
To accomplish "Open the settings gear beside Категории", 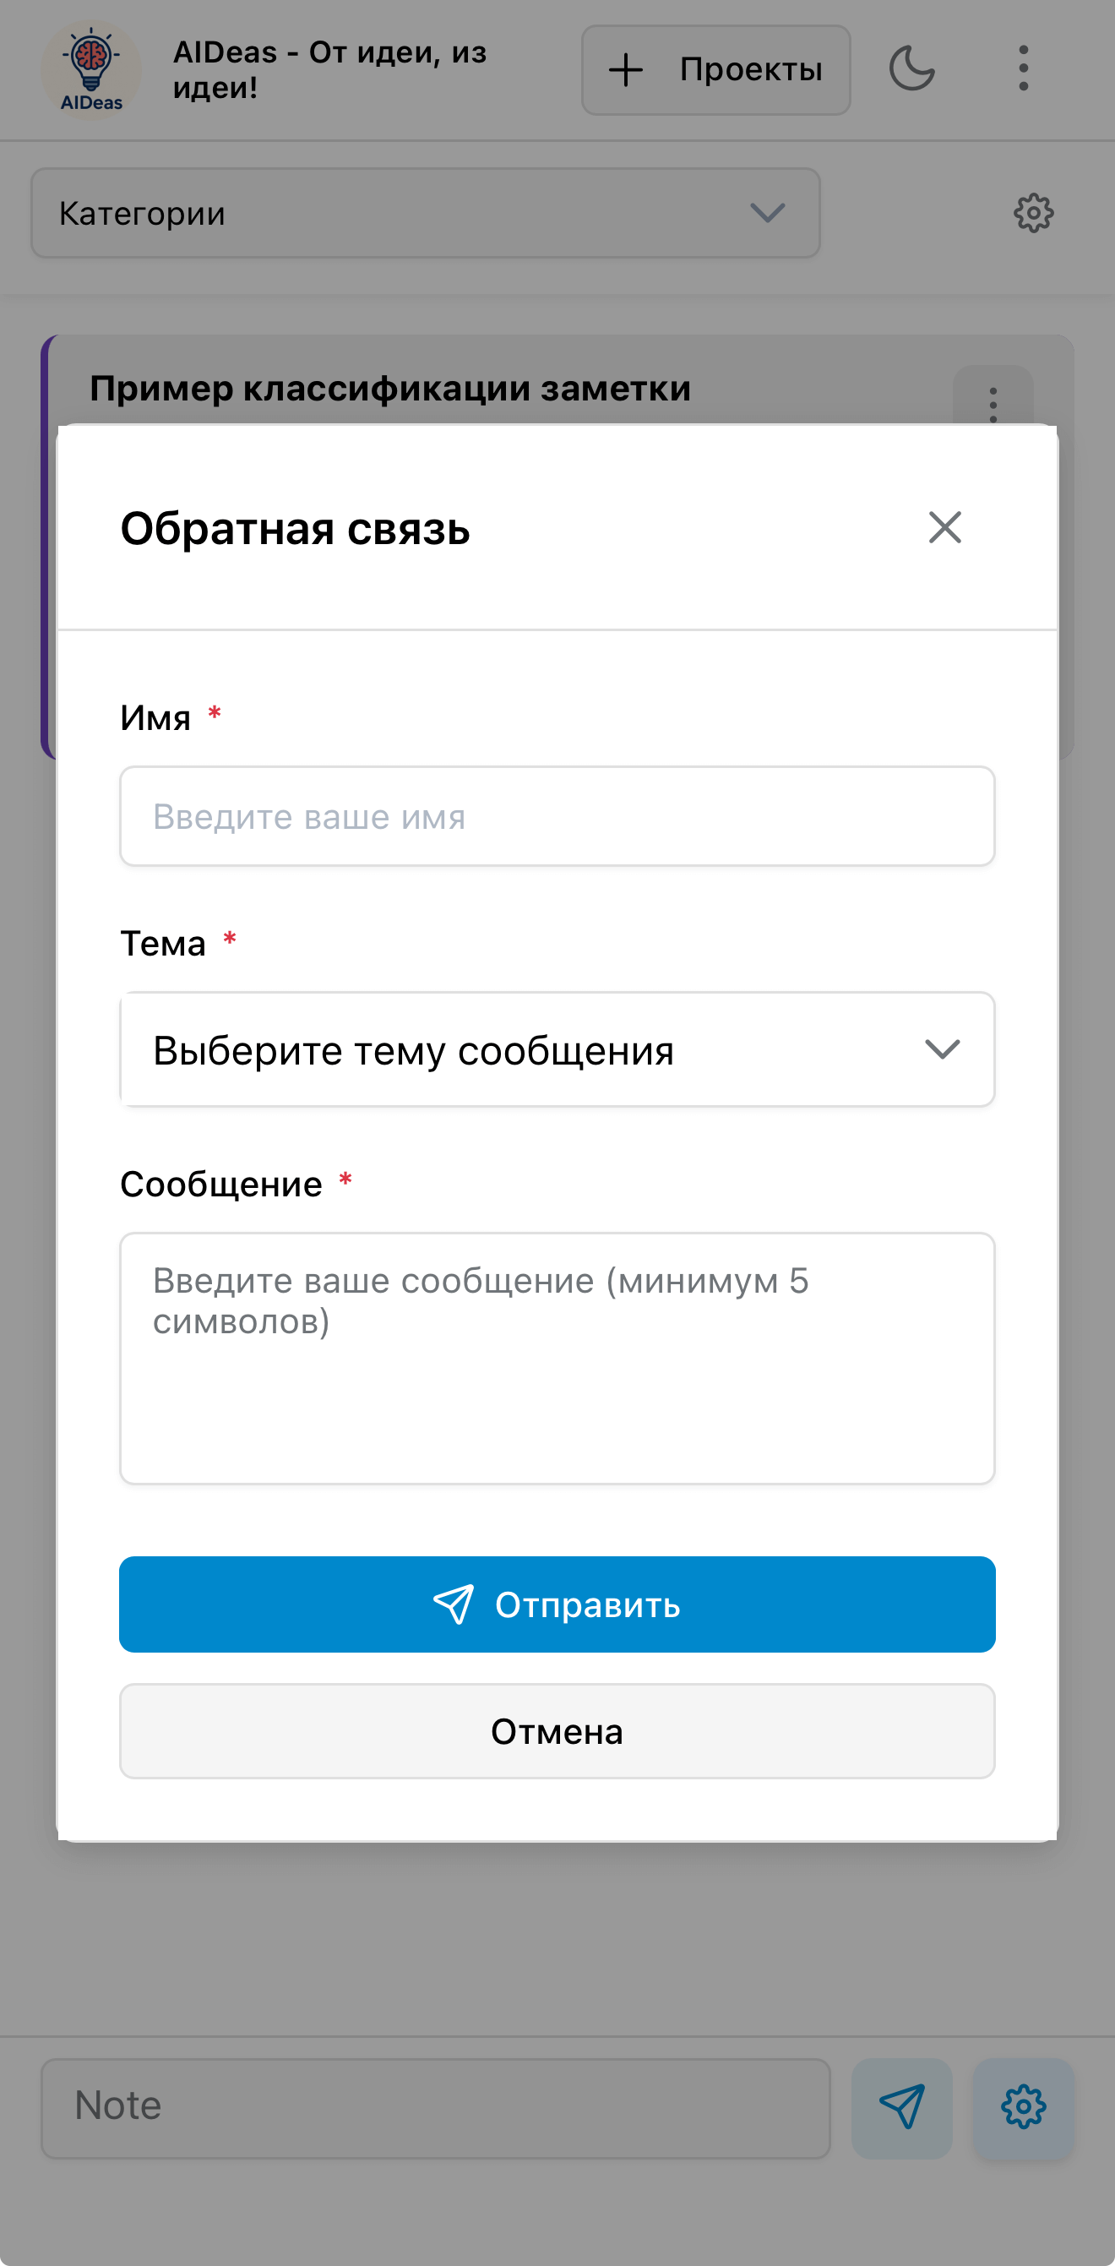I will (x=1034, y=213).
